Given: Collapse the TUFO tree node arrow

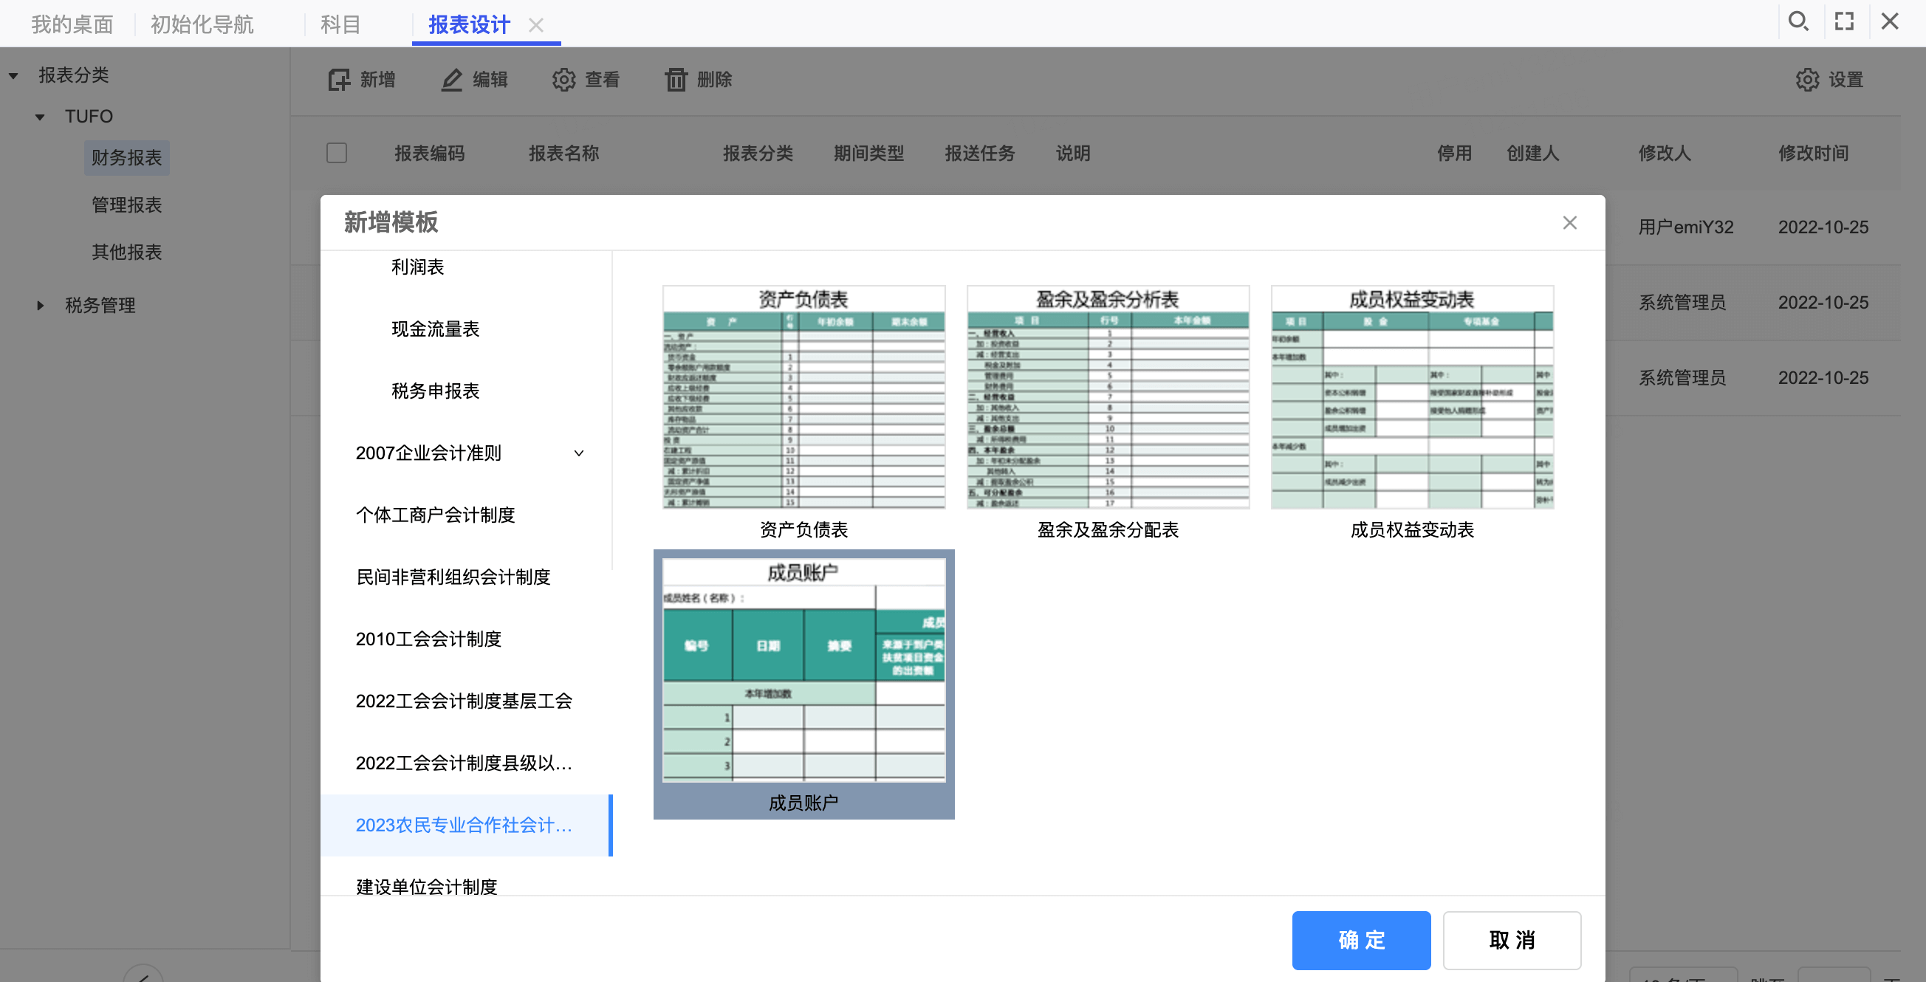Looking at the screenshot, I should 41,117.
